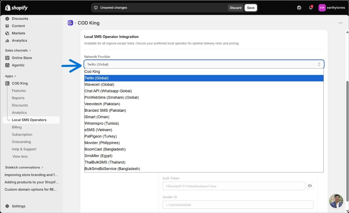Expand Sidekick conversations section
Image resolution: width=349 pixels, height=213 pixels.
click(24, 167)
